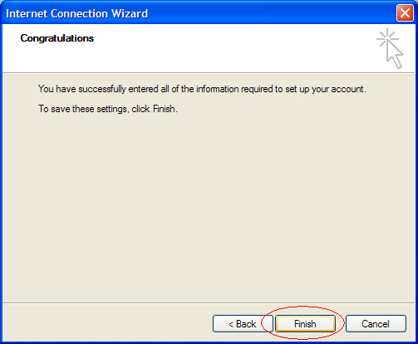Click the Finish button to save settings

click(x=305, y=323)
